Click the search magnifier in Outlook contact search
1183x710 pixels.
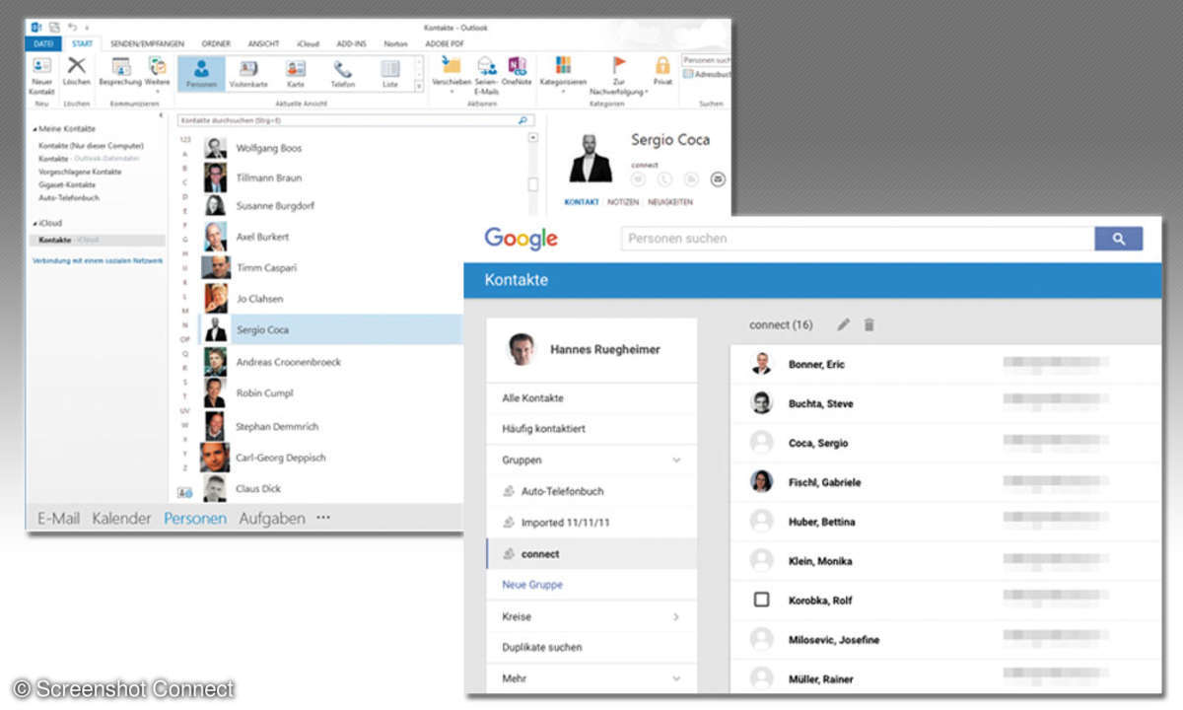522,120
